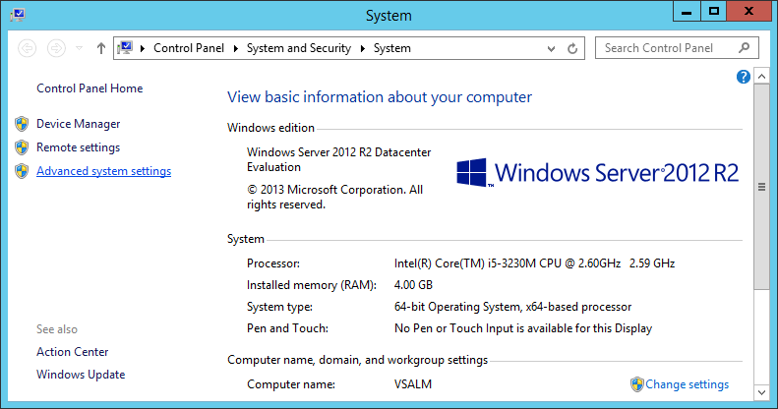Open the recent locations dropdown arrow
Image resolution: width=778 pixels, height=409 pixels.
pos(79,48)
